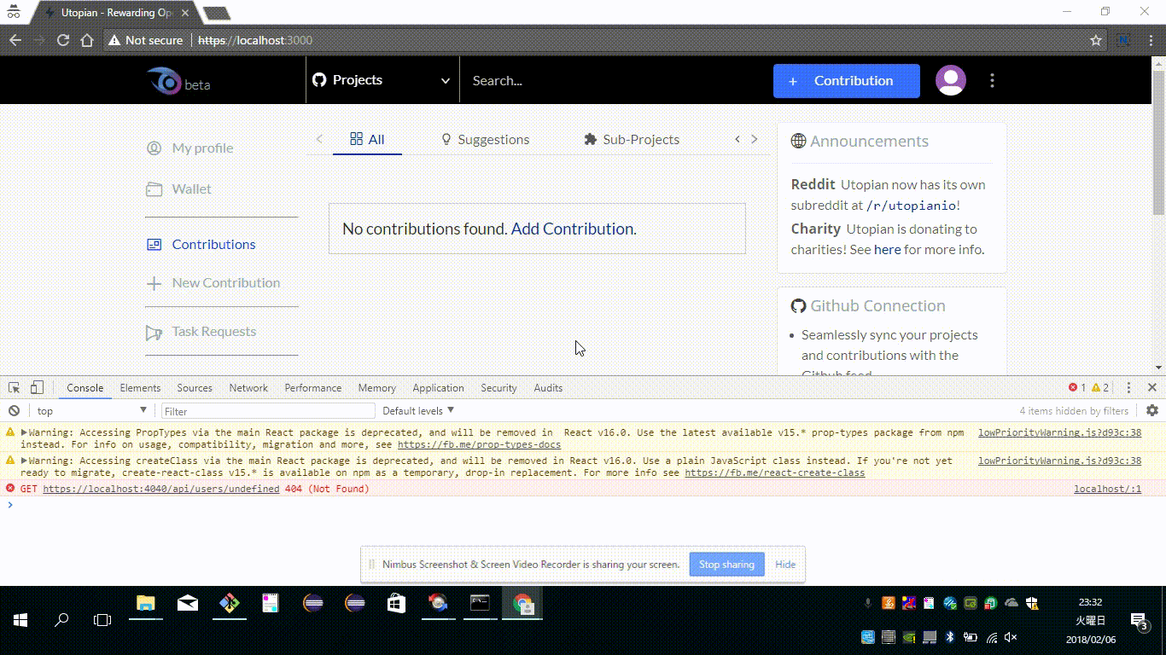This screenshot has width=1166, height=655.
Task: Open console settings gear icon
Action: [x=1152, y=410]
